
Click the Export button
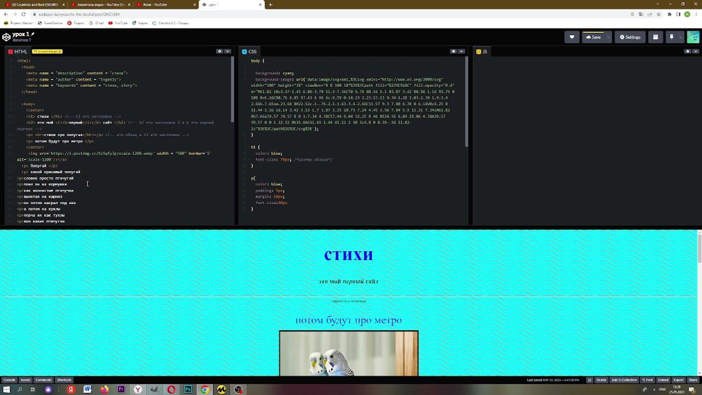coord(678,380)
